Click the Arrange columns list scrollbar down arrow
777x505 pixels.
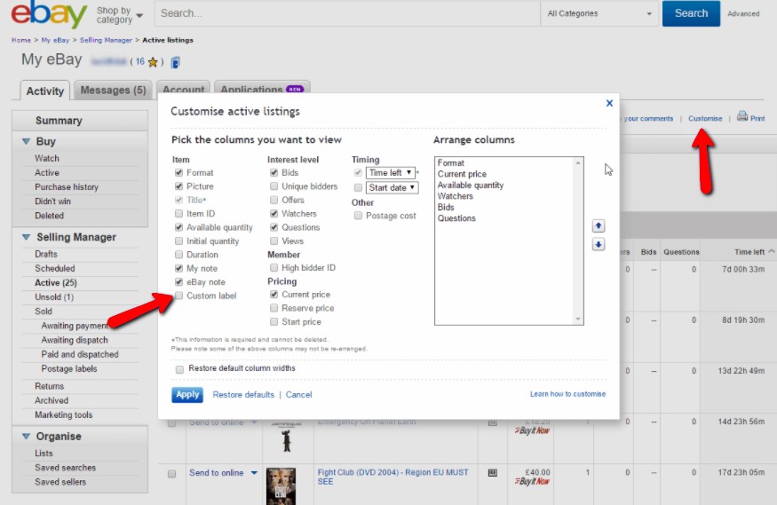(x=578, y=320)
